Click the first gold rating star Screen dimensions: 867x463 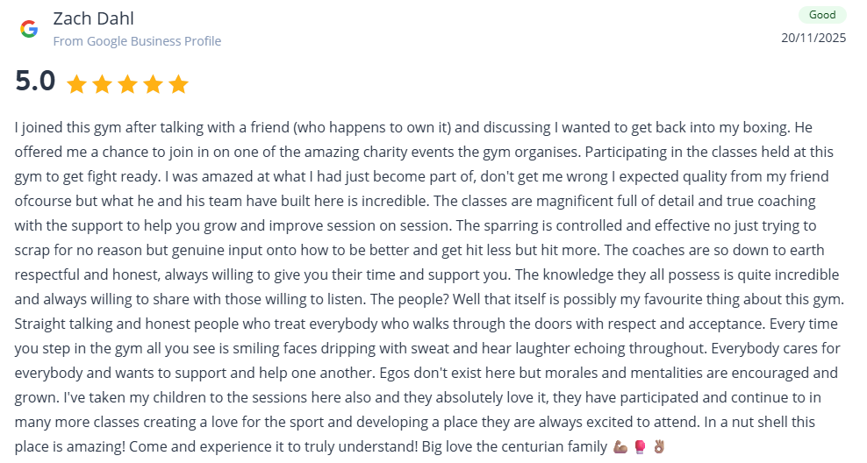click(x=76, y=84)
